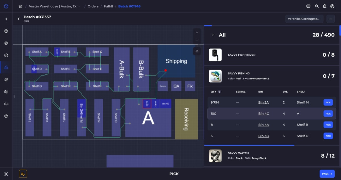This screenshot has height=180, width=341.
Task: Click PICK for Bin 4A row
Action: click(x=328, y=125)
